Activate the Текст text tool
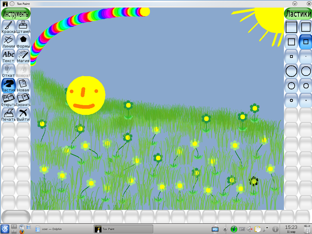Viewport: 312px width, 234px height. coord(9,56)
